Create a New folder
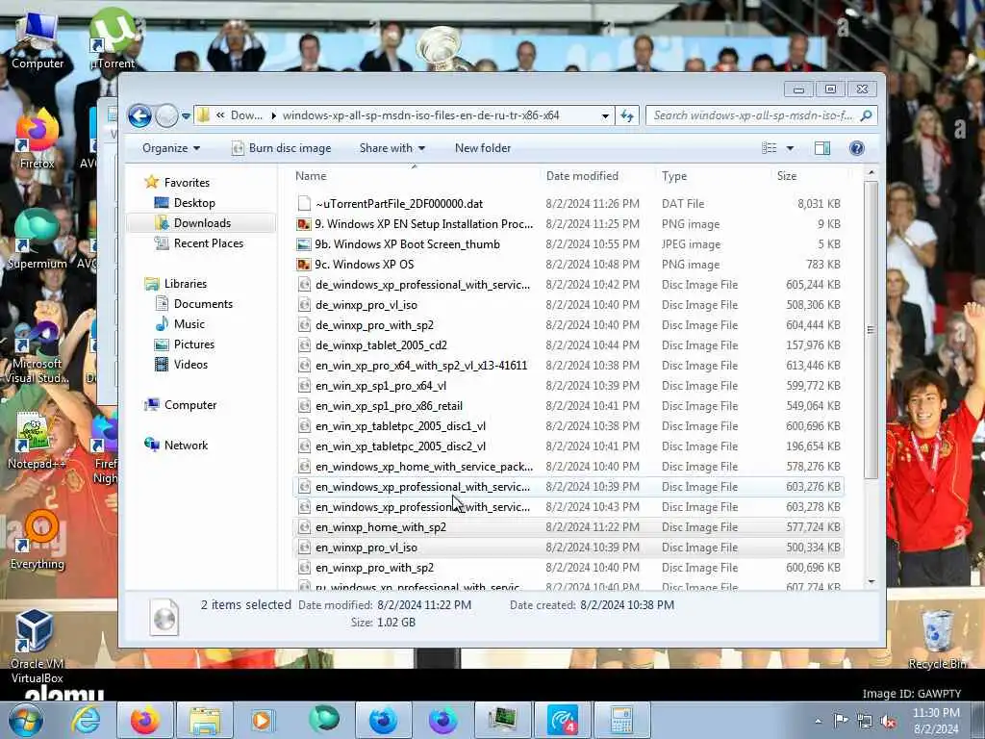Screen dimensions: 985x739 (483, 148)
